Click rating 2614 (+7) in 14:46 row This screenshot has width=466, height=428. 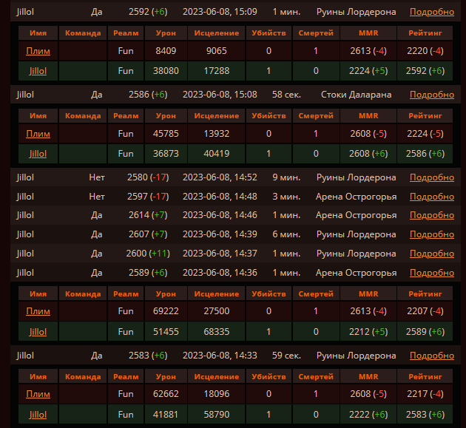point(148,215)
